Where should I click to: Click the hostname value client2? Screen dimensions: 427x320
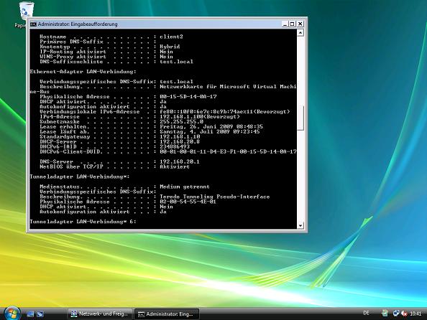171,37
